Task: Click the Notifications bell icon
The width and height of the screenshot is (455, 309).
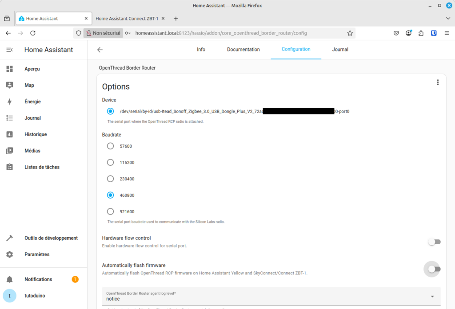Action: point(10,279)
